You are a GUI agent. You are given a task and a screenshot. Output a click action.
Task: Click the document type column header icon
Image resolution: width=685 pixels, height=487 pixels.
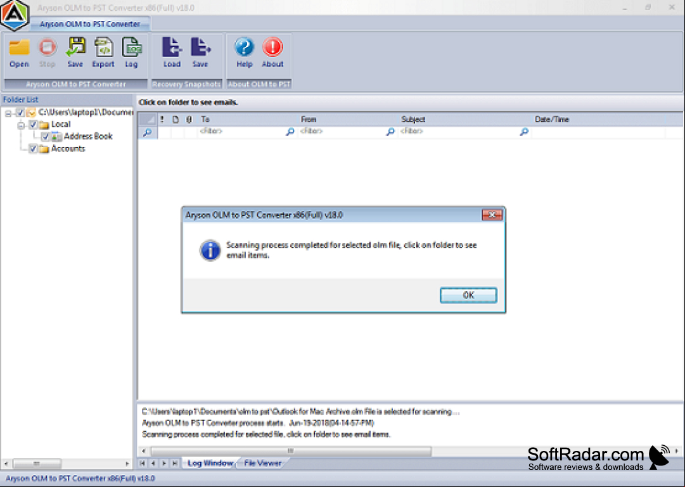tap(176, 119)
